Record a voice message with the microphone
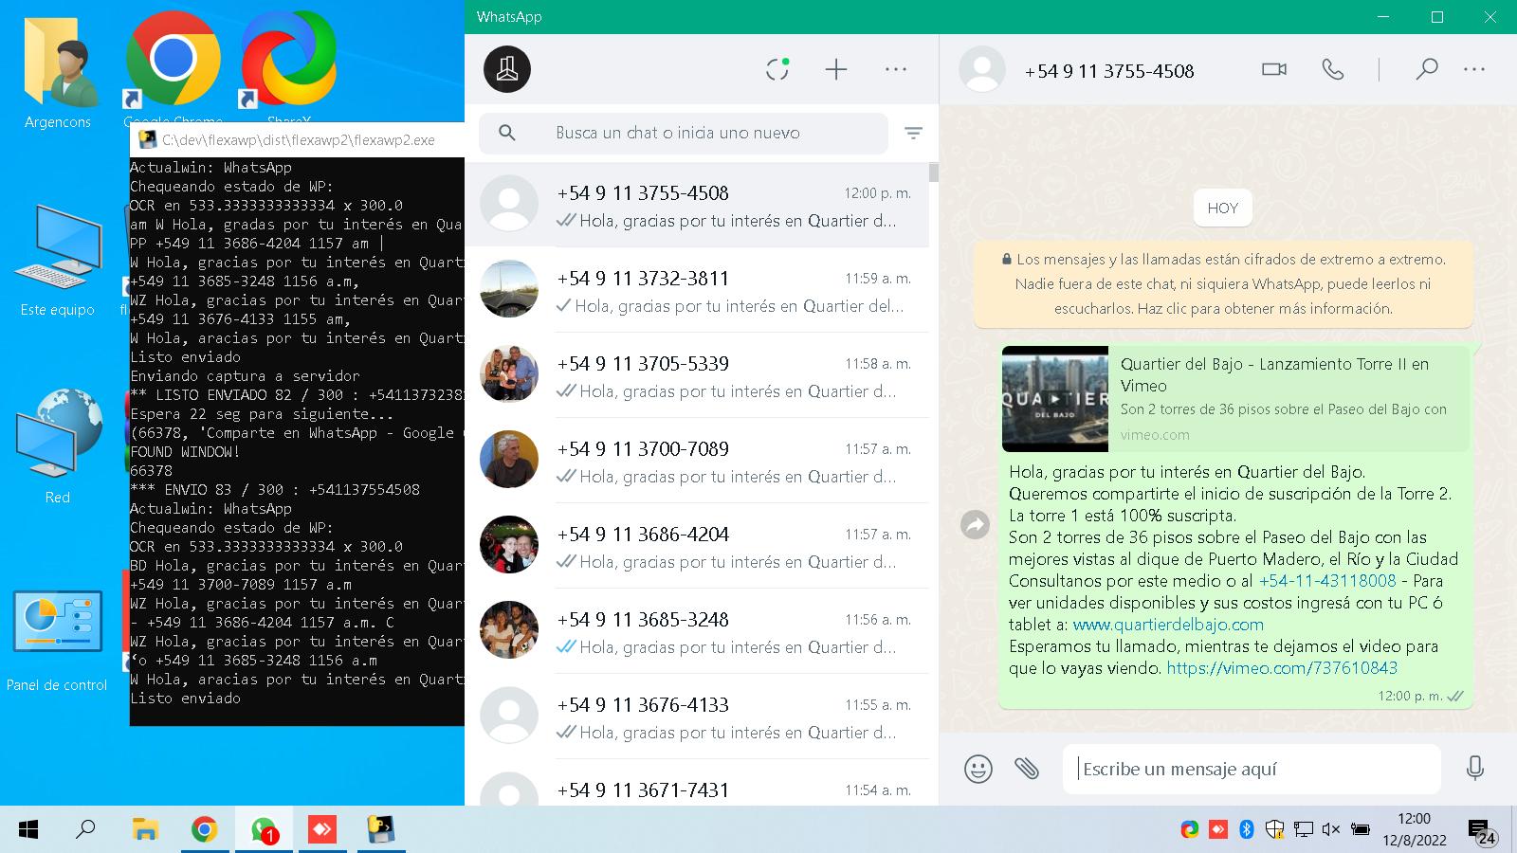Viewport: 1517px width, 853px height. [x=1474, y=768]
